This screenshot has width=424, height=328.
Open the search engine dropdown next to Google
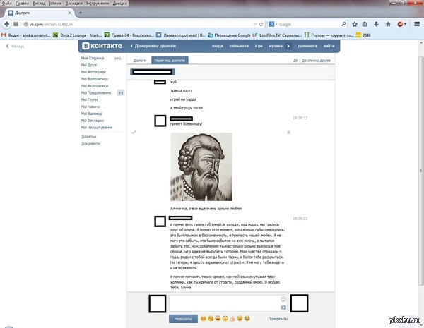pyautogui.click(x=273, y=24)
